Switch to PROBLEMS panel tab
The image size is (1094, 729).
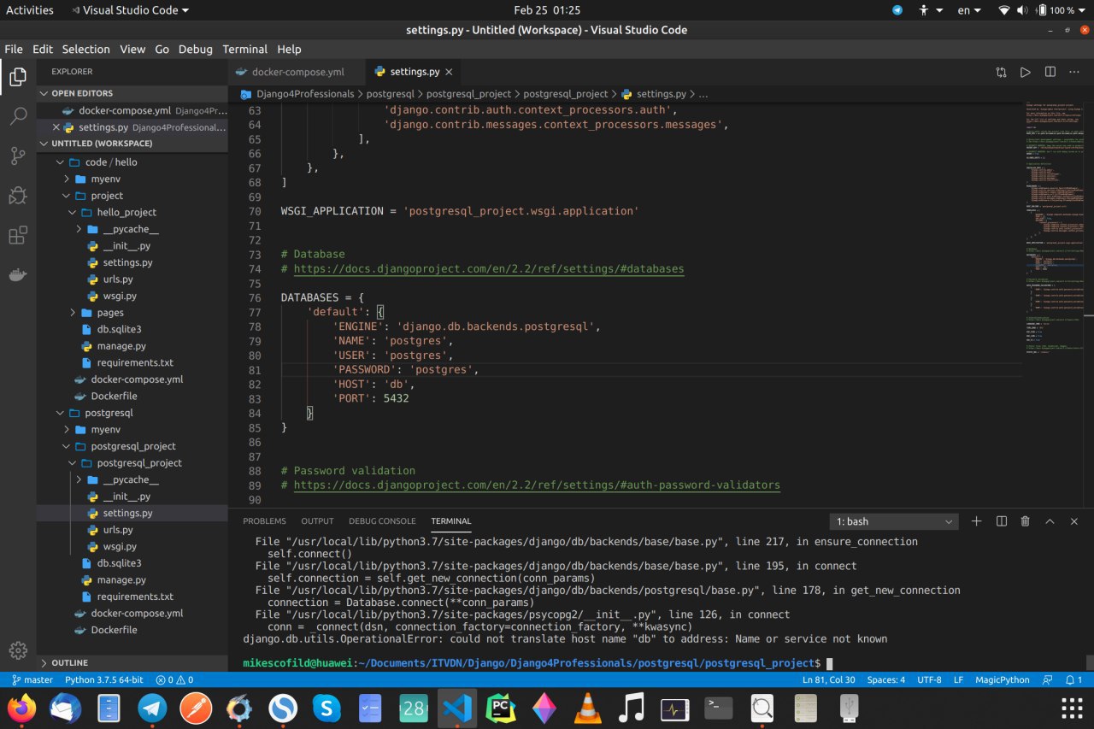click(x=264, y=521)
